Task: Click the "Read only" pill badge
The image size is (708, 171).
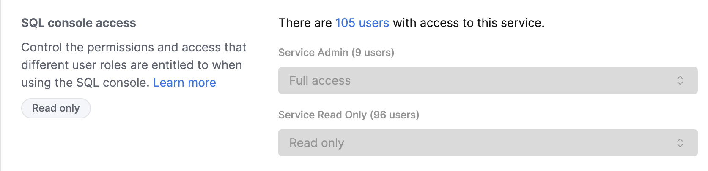Action: click(x=56, y=108)
